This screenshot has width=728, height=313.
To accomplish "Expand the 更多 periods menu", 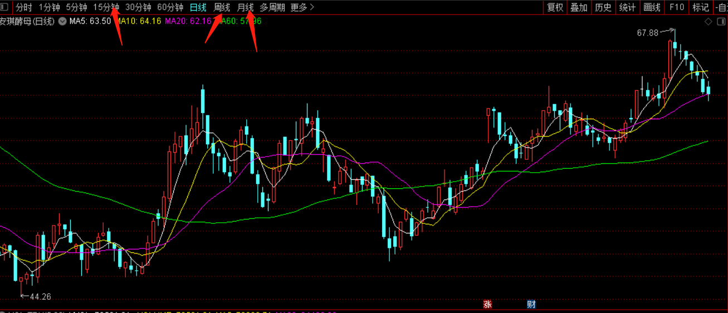I will [302, 7].
